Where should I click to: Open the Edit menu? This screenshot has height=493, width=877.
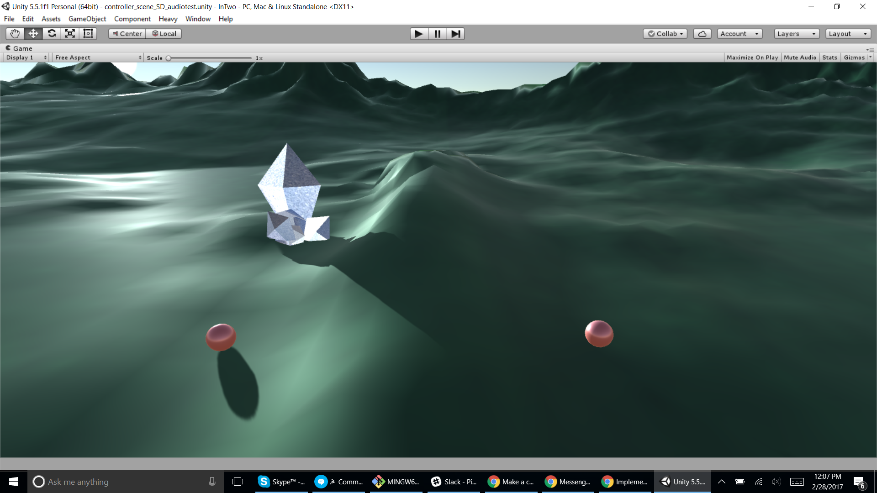(x=28, y=19)
